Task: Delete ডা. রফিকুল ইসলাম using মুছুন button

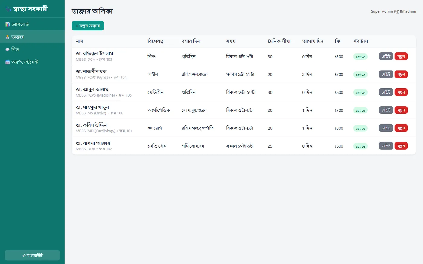Action: [x=401, y=56]
